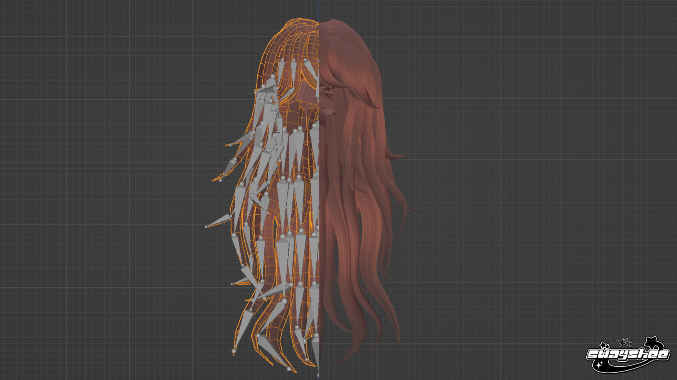Click the outlined twin shooting stars above logo
This screenshot has height=380, width=677.
pyautogui.click(x=624, y=342)
